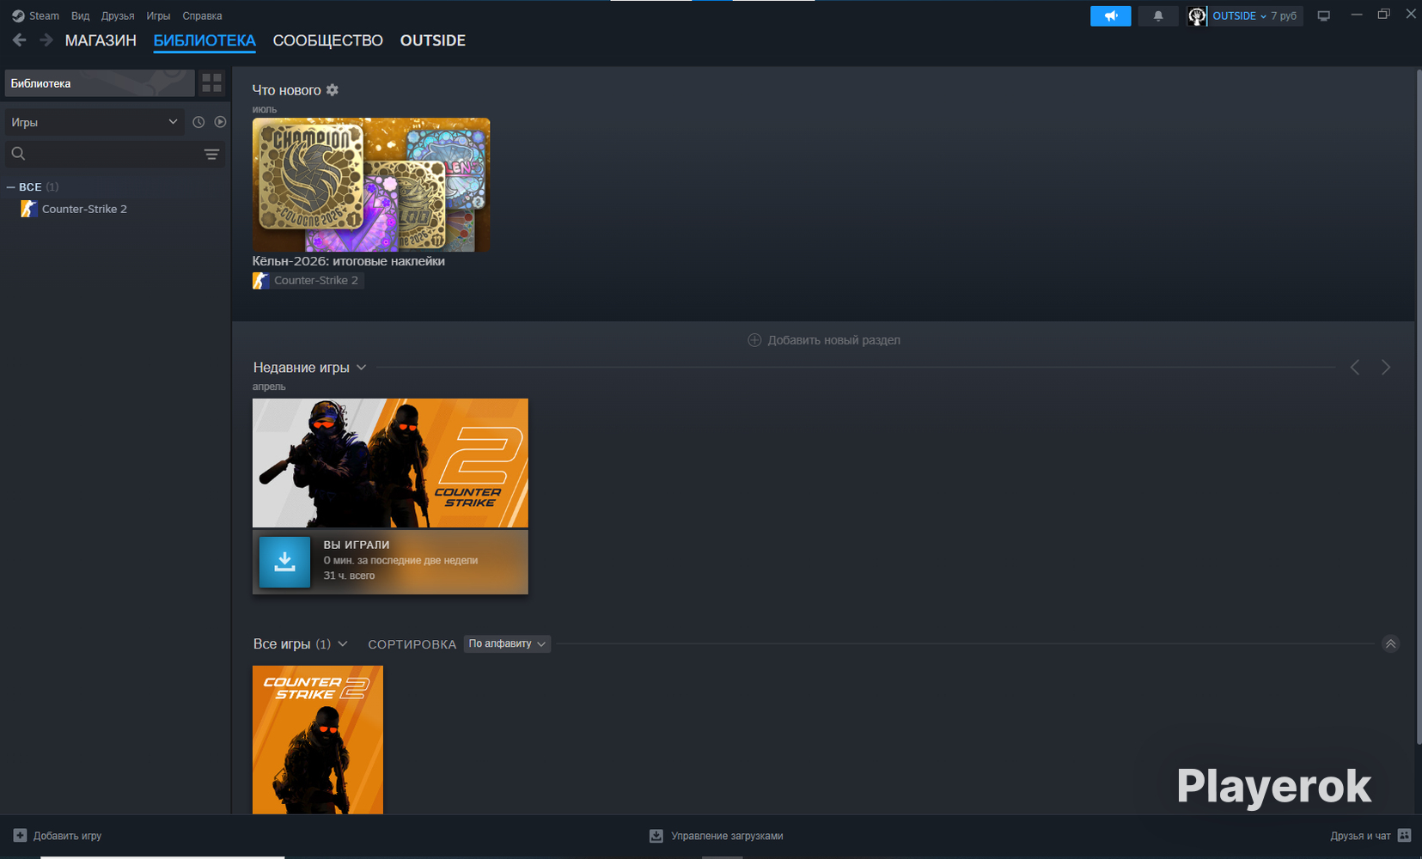The width and height of the screenshot is (1422, 859).
Task: Collapse the ВСЕ games category
Action: [11, 186]
